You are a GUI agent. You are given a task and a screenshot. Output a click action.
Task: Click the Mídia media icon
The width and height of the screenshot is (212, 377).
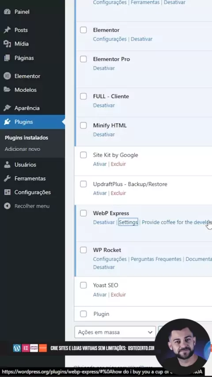[7, 44]
